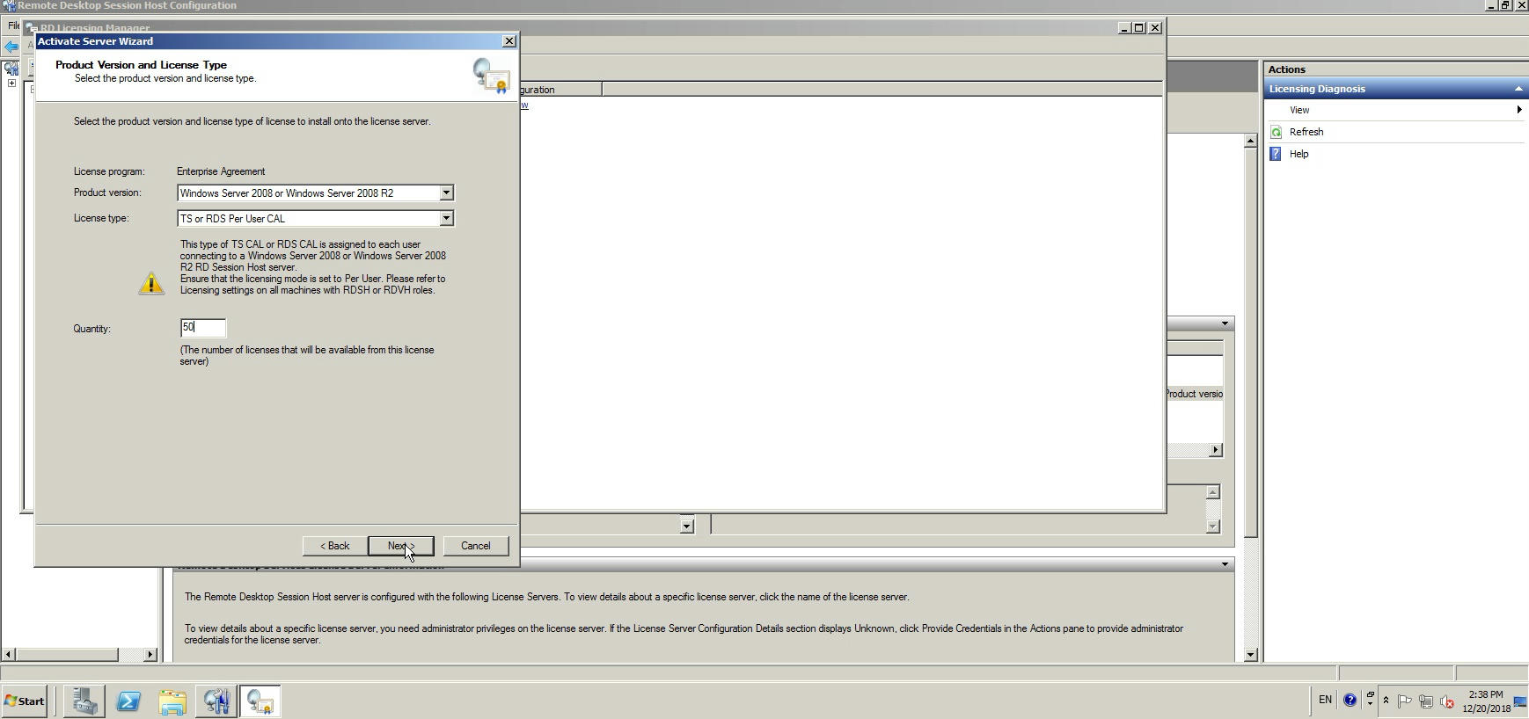Viewport: 1529px width, 719px height.
Task: Cancel the Activate Server Wizard
Action: [475, 546]
